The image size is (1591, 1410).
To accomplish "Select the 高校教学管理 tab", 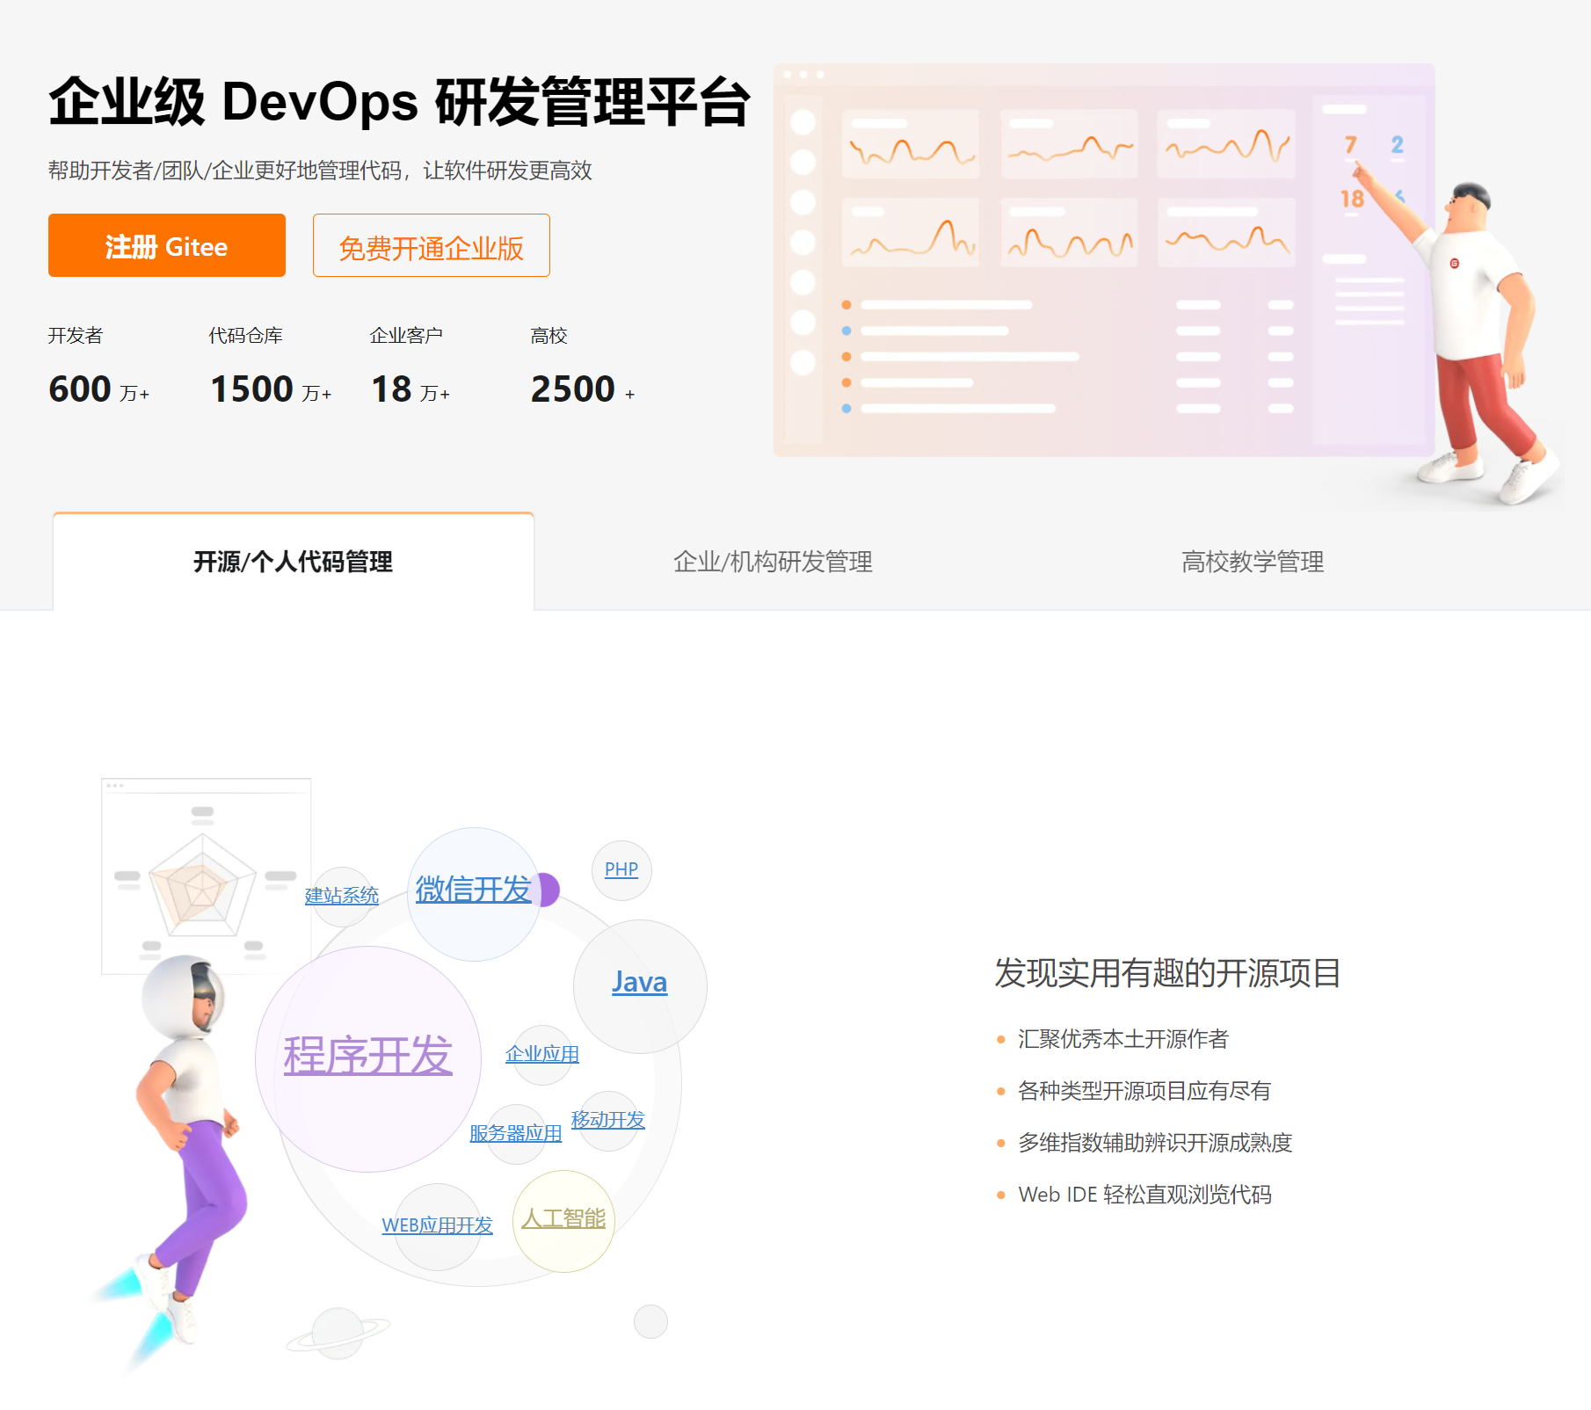I will pos(1253,561).
